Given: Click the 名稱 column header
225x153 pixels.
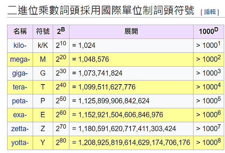Looking at the screenshot, I should coord(20,31).
